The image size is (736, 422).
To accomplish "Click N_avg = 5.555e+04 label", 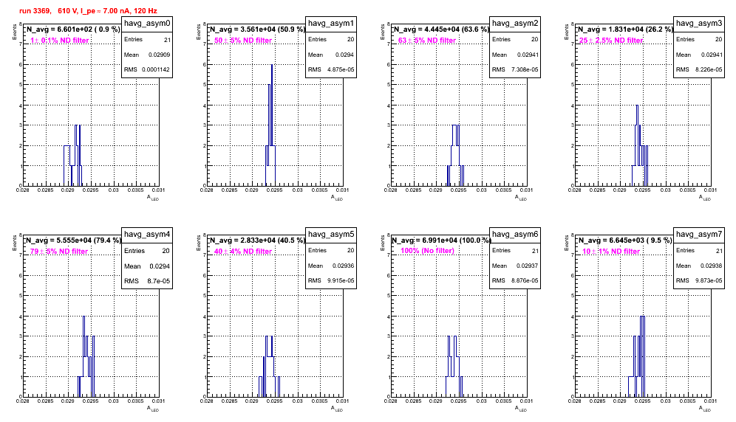I will coord(72,240).
